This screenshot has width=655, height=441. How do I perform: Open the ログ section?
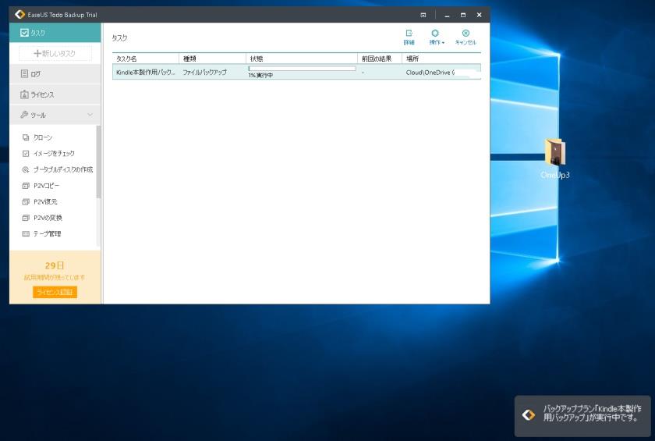[x=55, y=74]
